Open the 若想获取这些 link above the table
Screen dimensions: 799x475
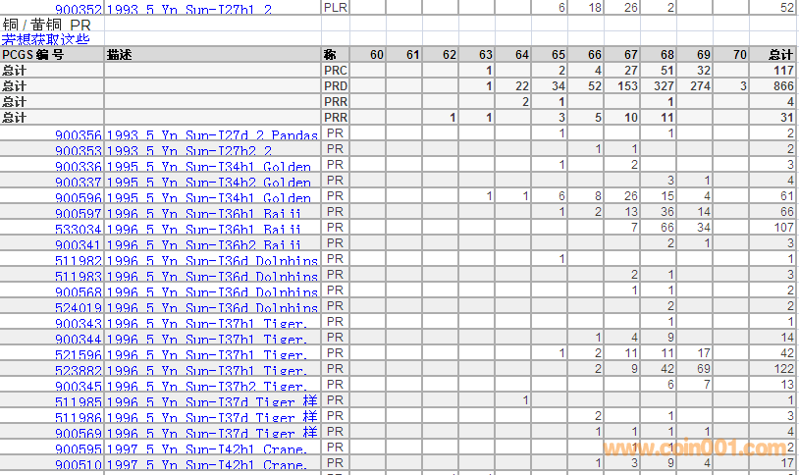[45, 39]
